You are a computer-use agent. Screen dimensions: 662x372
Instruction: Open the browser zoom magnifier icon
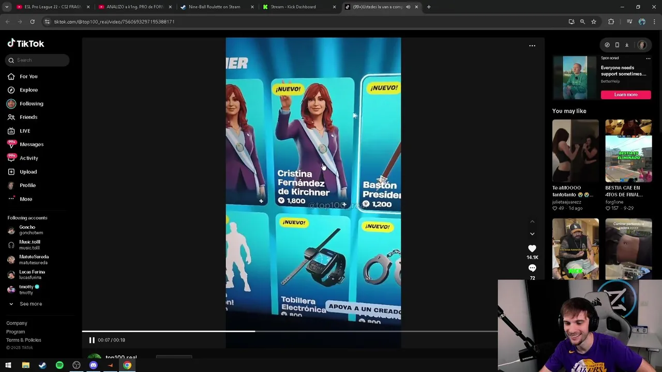[582, 22]
